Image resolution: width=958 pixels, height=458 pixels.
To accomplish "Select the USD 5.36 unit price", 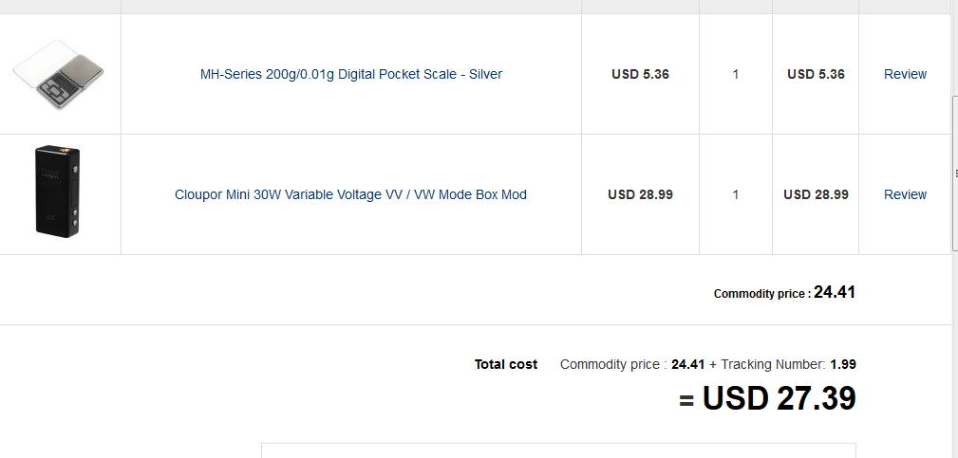I will [640, 74].
